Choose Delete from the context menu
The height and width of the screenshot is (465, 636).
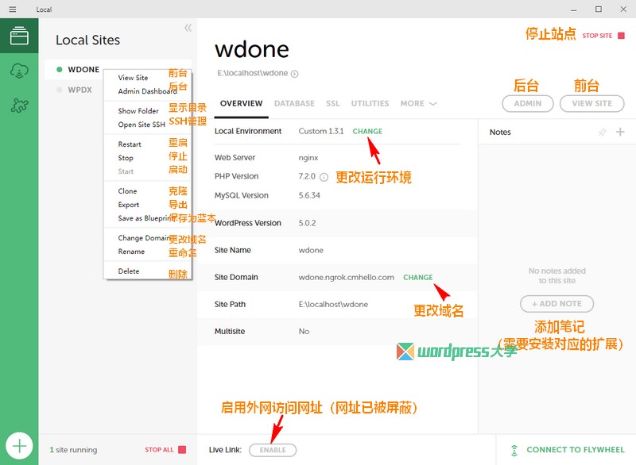pyautogui.click(x=129, y=271)
